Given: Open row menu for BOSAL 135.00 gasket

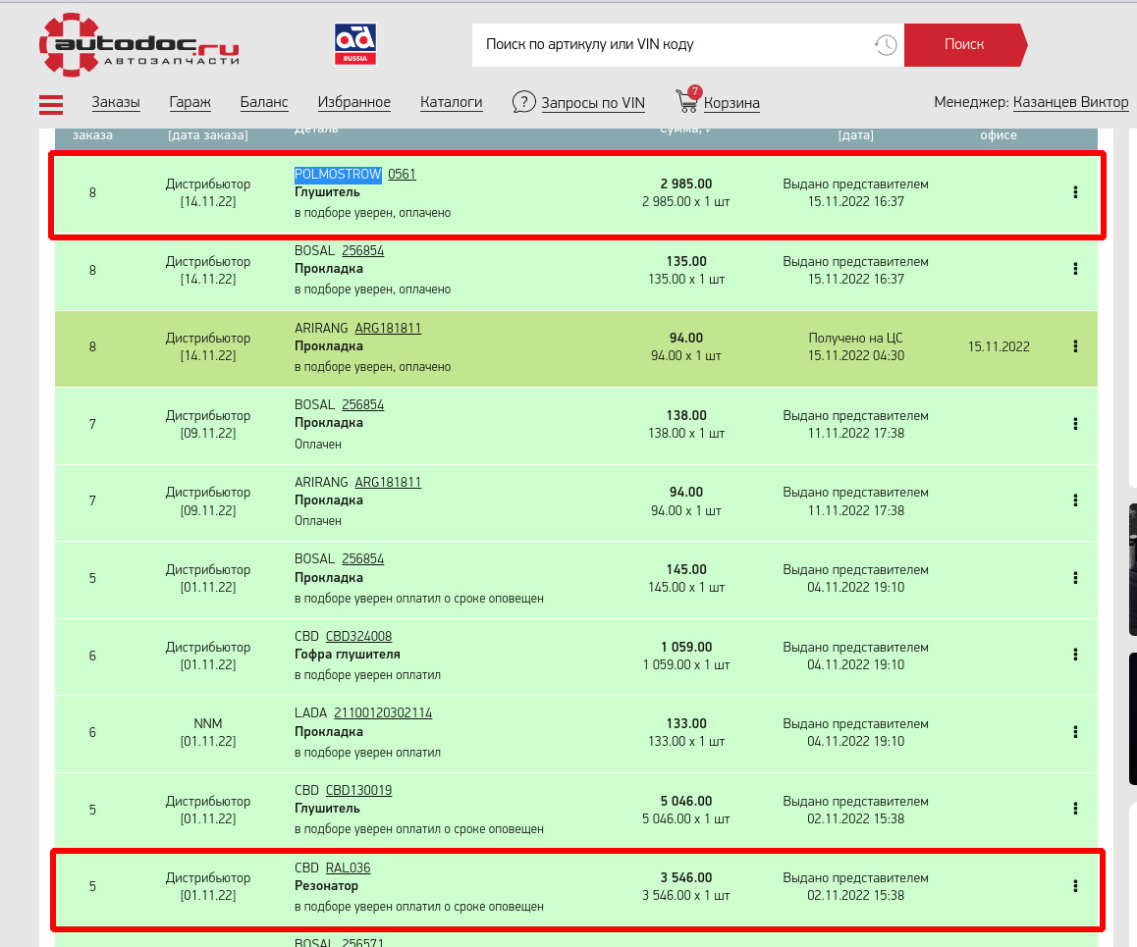Looking at the screenshot, I should point(1075,269).
